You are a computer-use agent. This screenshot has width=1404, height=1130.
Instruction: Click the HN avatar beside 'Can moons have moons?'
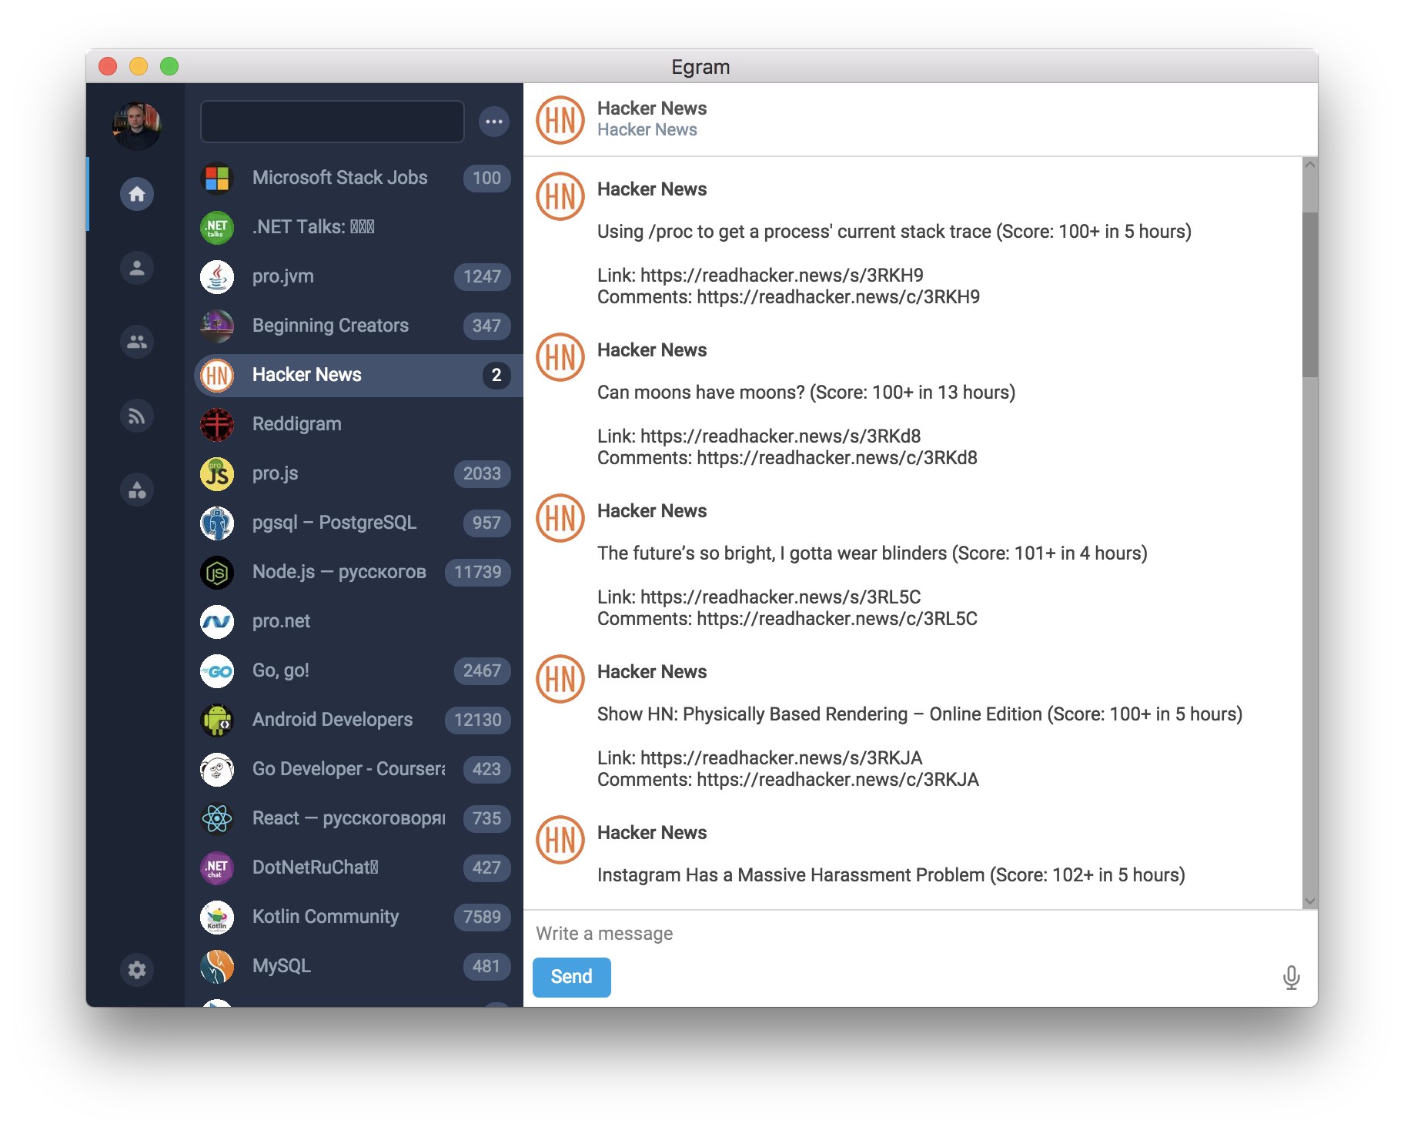click(560, 357)
